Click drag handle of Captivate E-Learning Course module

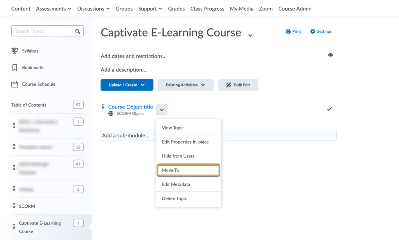pos(14,227)
